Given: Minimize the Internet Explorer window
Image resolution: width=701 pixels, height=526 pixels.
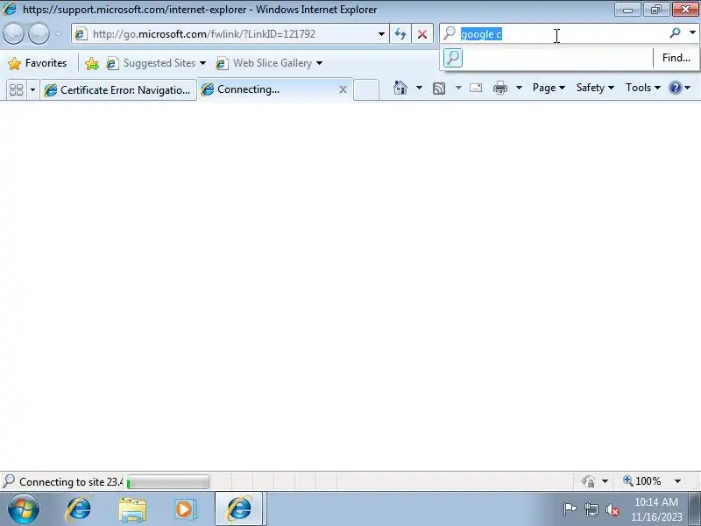Looking at the screenshot, I should (x=627, y=10).
